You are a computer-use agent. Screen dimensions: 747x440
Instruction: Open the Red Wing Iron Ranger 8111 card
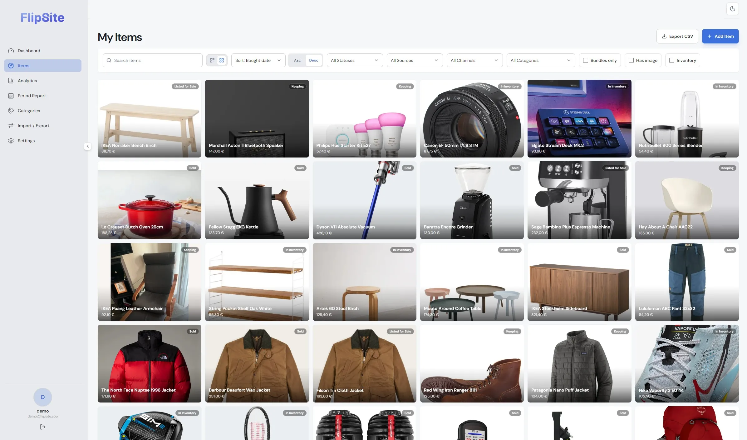pyautogui.click(x=472, y=363)
